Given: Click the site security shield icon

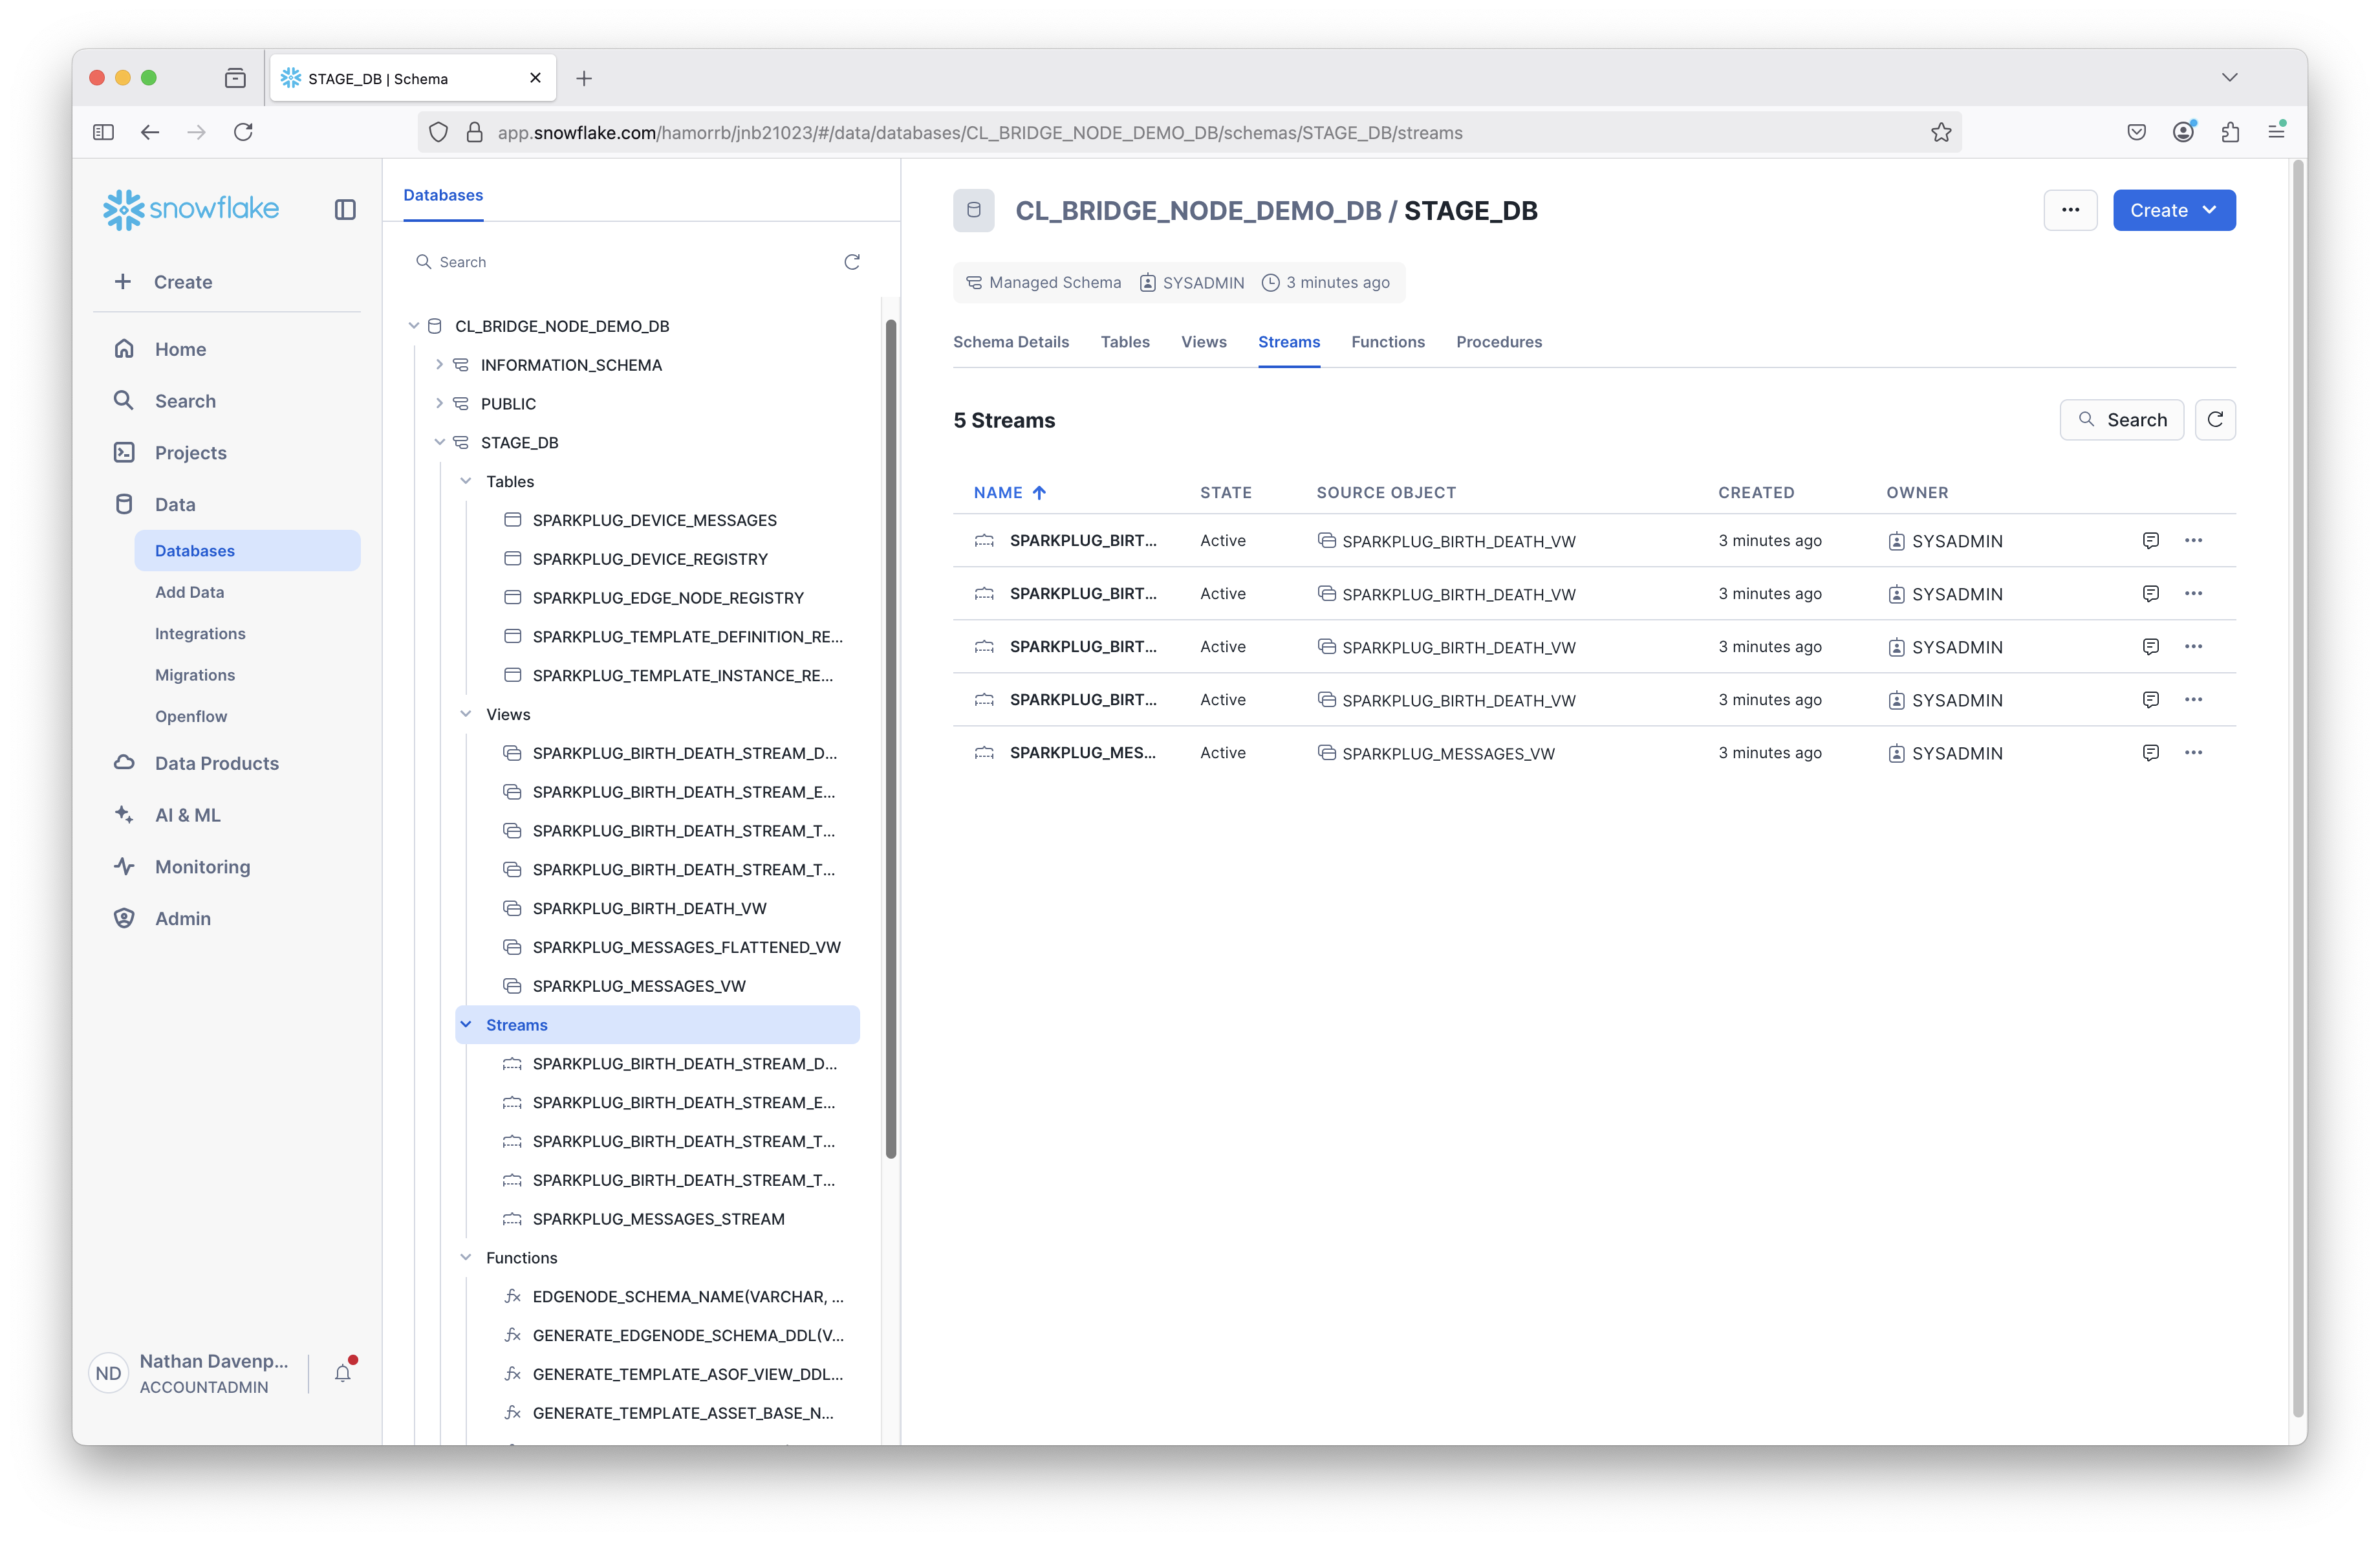Looking at the screenshot, I should pos(438,132).
